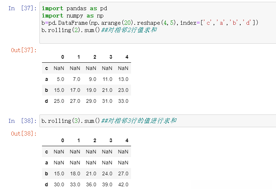Click the cell with value 29.0
The height and width of the screenshot is (191, 276).
(91, 101)
